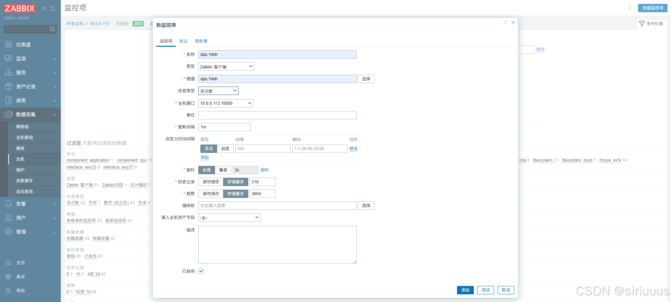Collapse the sidebar with double-chevron icon
This screenshot has height=302, width=671.
[x=44, y=8]
